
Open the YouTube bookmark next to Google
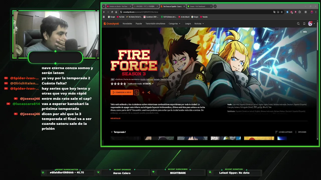click(120, 17)
